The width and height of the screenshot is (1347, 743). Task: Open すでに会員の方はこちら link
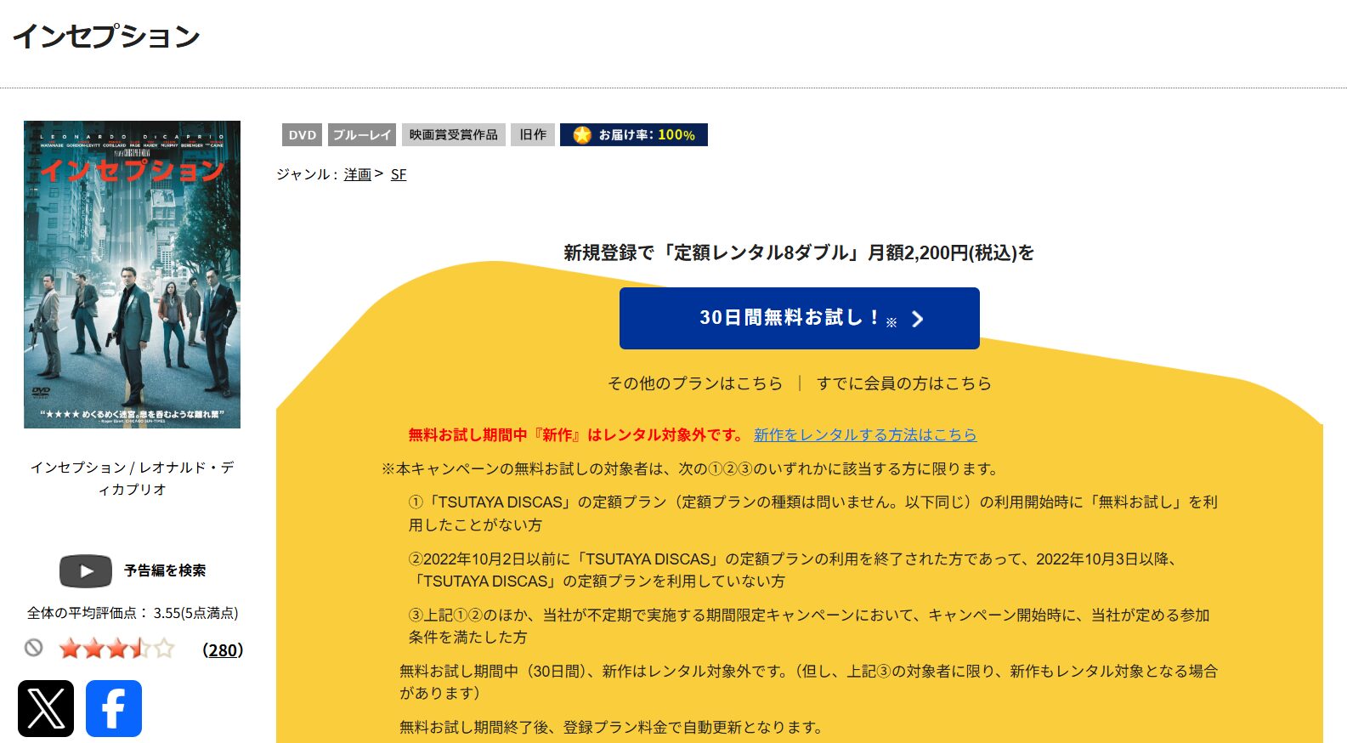pyautogui.click(x=904, y=383)
